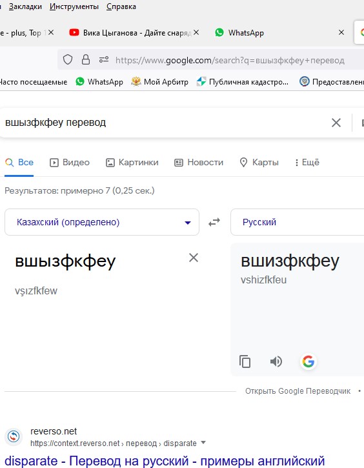Open the Справка browser menu
This screenshot has height=468, width=364.
point(121,6)
